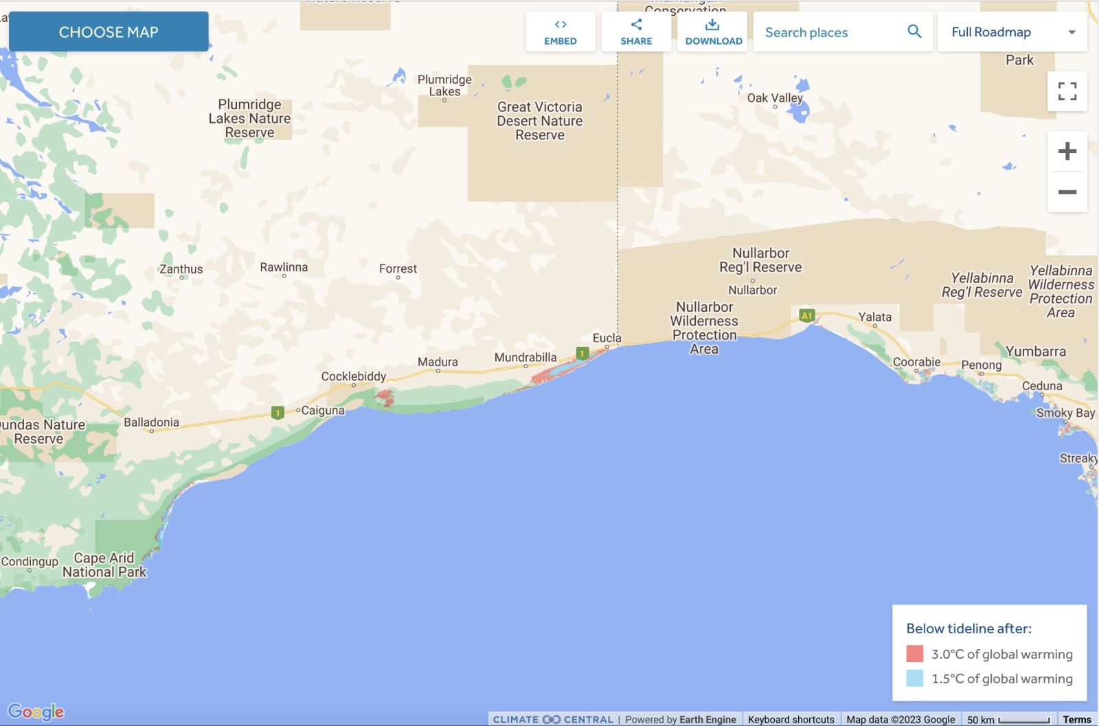Viewport: 1099px width, 726px height.
Task: Click the Madura town label
Action: click(438, 362)
